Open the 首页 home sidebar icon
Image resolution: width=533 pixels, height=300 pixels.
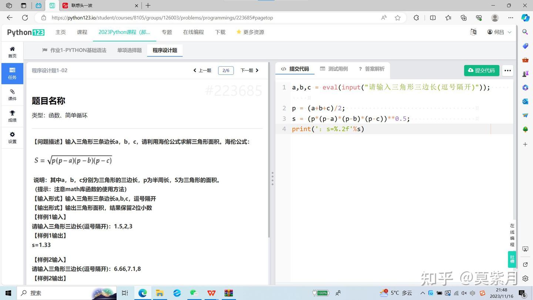coord(12,51)
